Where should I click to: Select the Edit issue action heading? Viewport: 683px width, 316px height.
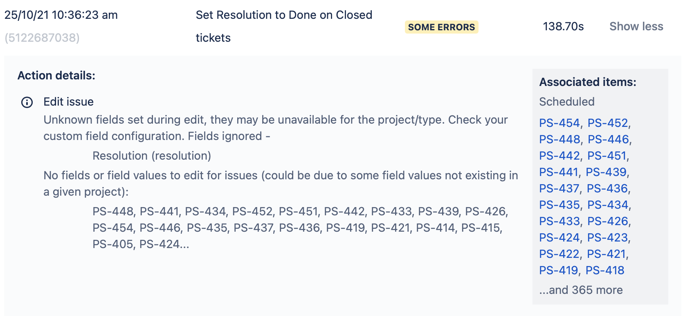[x=69, y=102]
